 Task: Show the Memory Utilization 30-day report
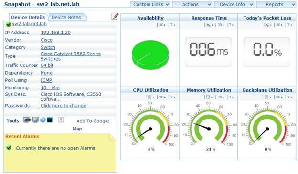[221, 97]
